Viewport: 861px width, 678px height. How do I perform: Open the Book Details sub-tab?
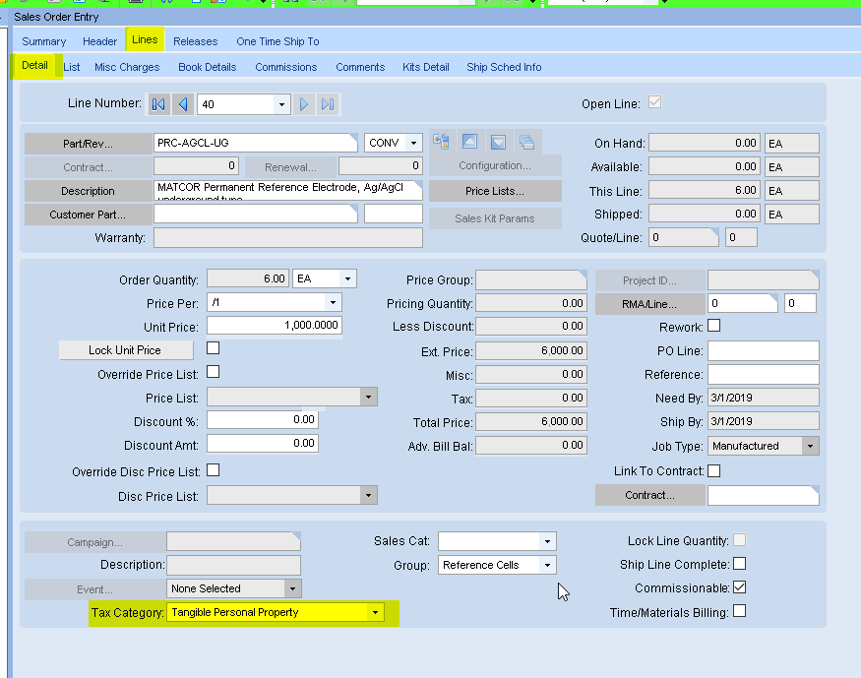(207, 67)
